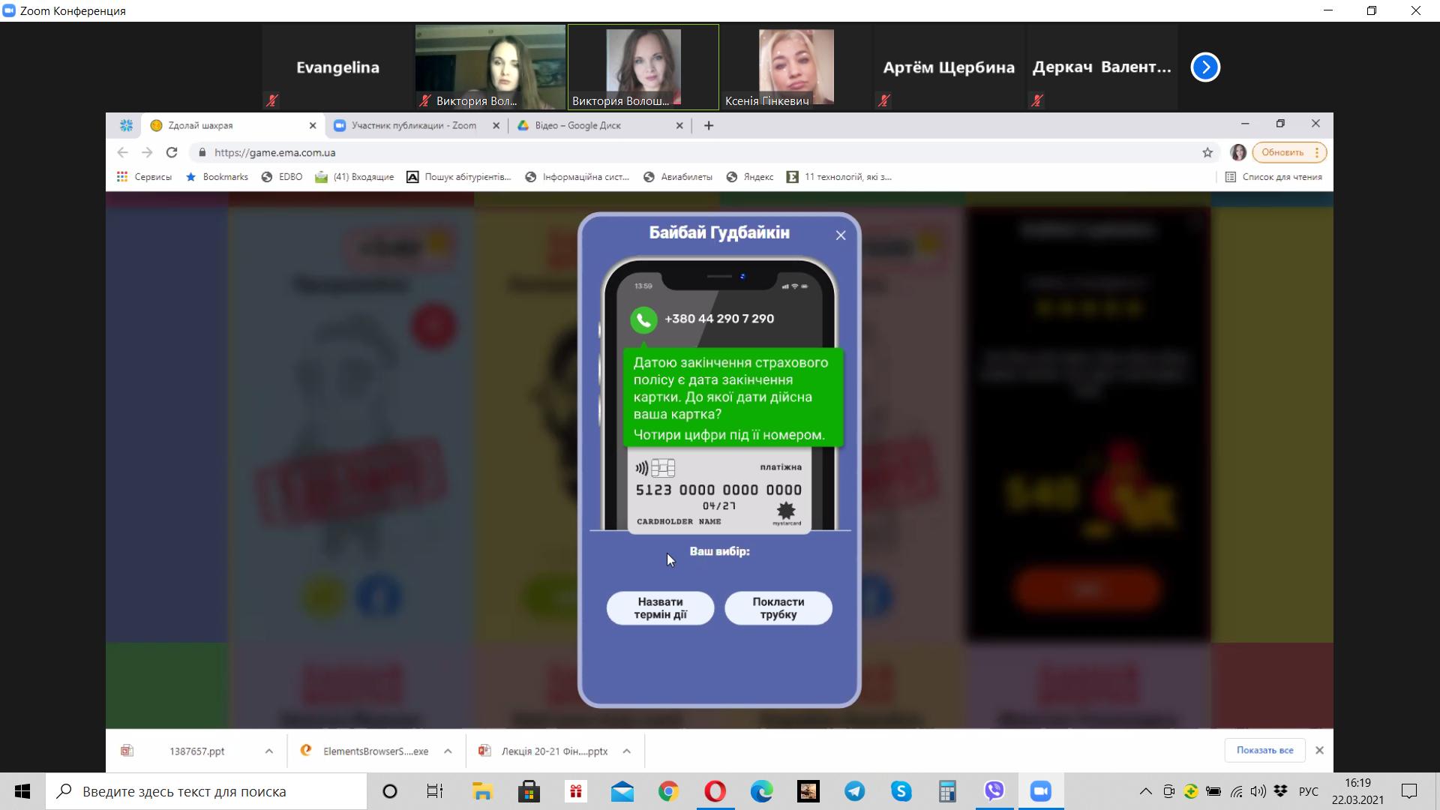This screenshot has width=1440, height=810.
Task: Switch to Відео – Google Диск tab
Action: 577,125
